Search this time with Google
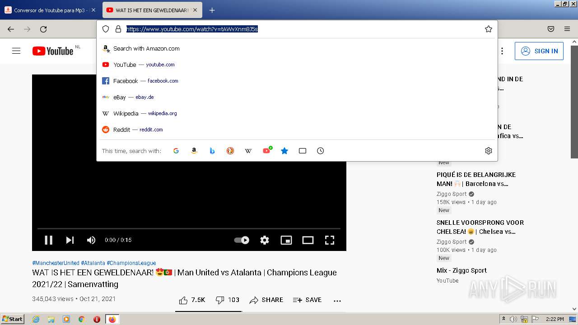578x325 pixels. tap(176, 151)
